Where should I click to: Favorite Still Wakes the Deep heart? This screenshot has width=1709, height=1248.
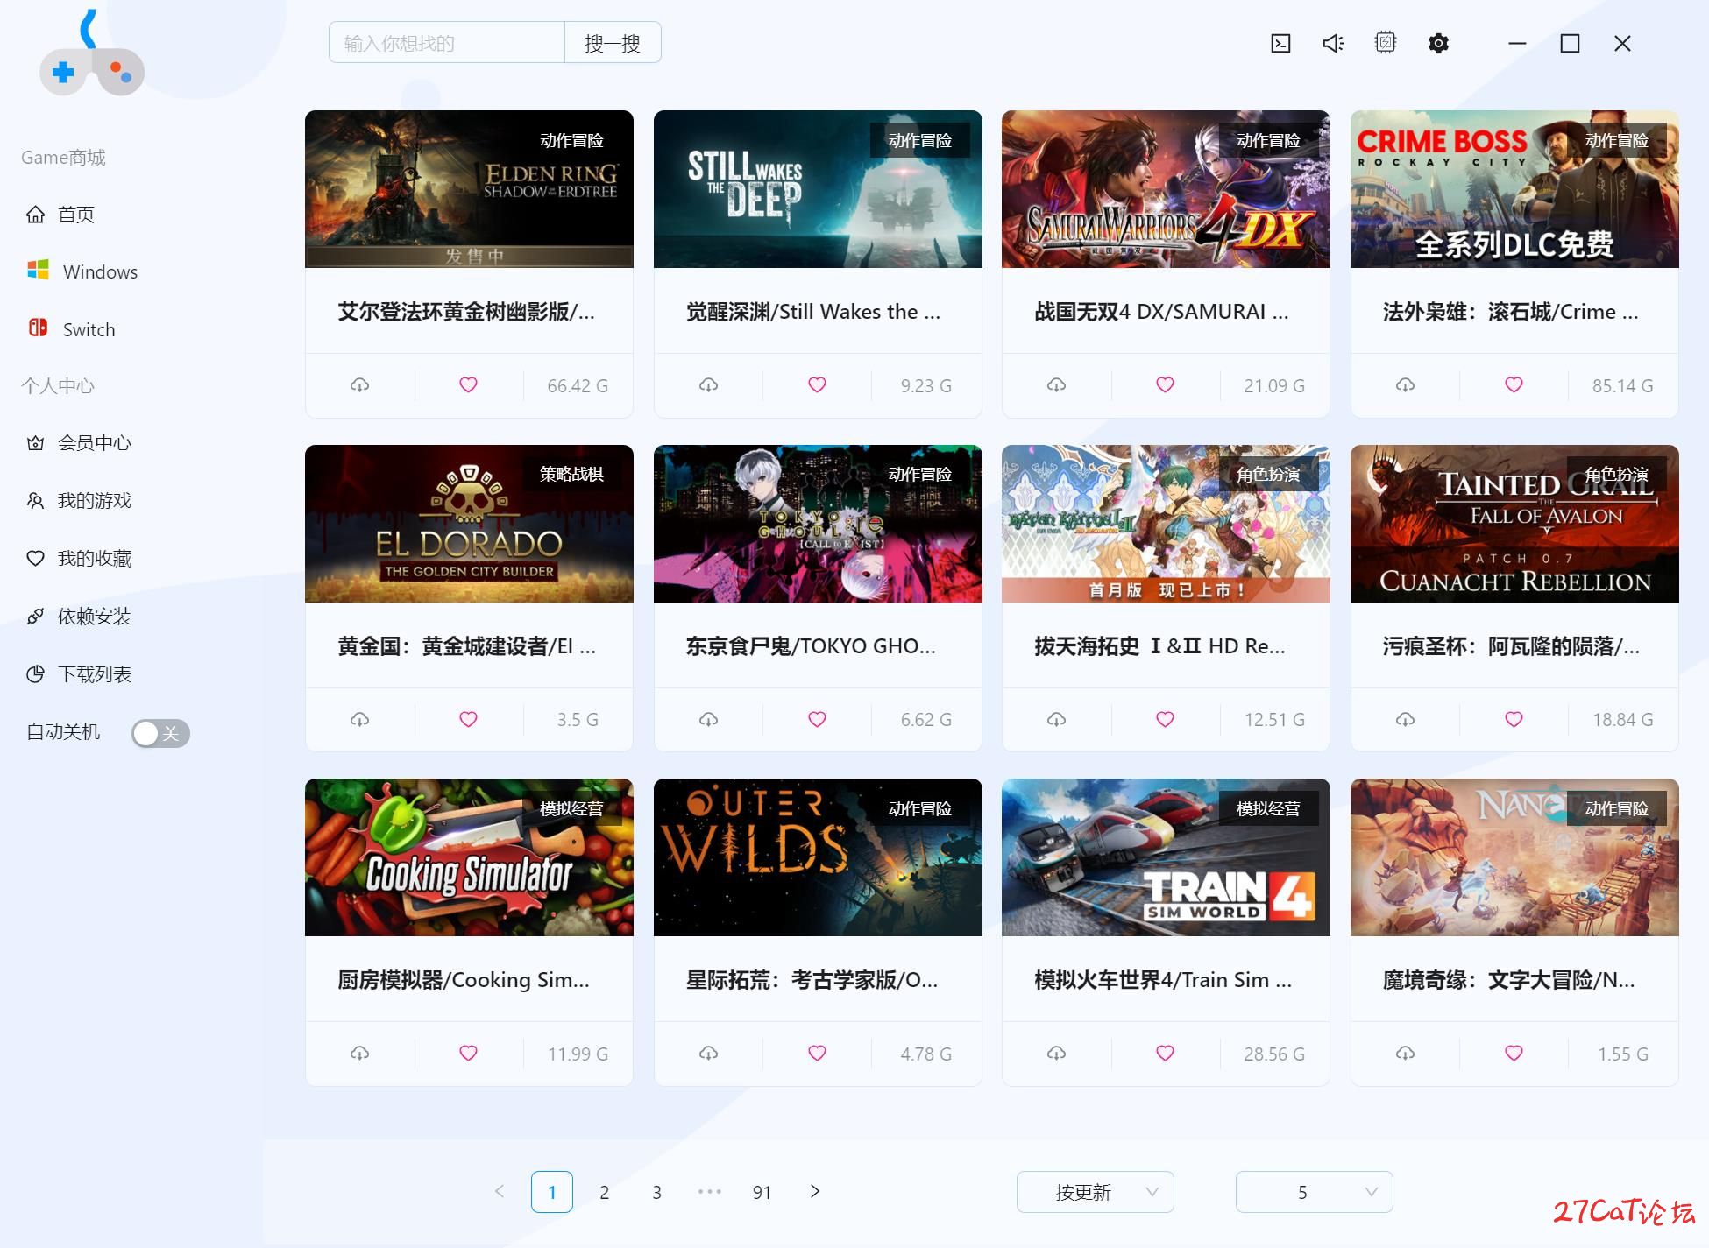pyautogui.click(x=817, y=385)
